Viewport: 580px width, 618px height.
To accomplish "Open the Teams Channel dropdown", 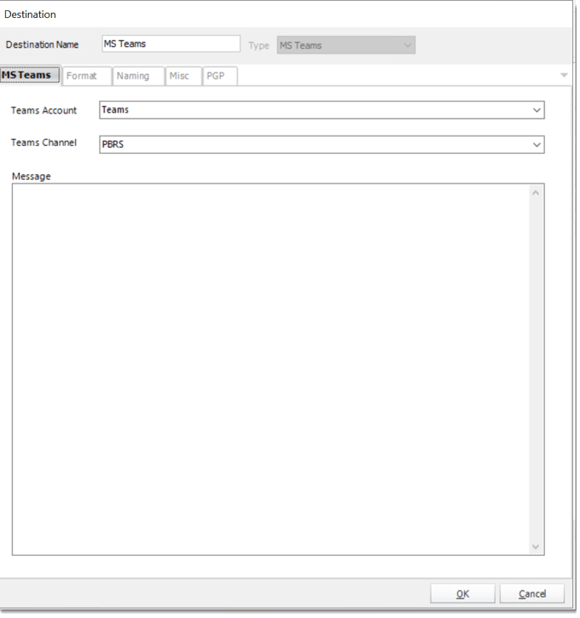I will (536, 144).
